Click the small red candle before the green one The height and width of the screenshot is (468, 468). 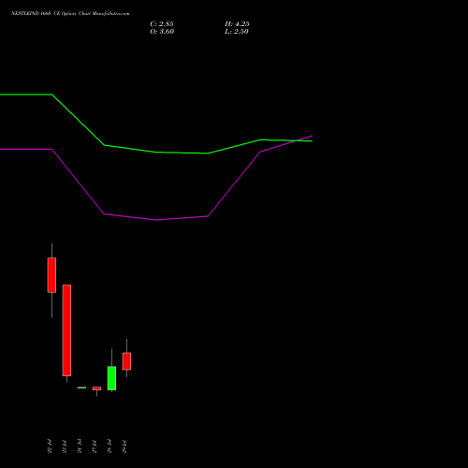(96, 388)
